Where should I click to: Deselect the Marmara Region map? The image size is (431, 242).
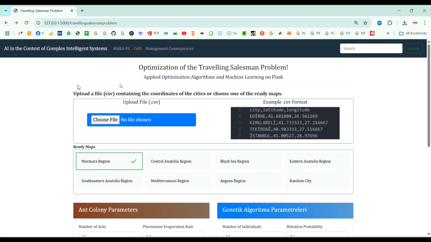click(109, 161)
